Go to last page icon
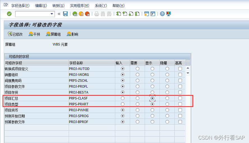Screen dimensions: 249x143 pyautogui.click(x=137, y=14)
